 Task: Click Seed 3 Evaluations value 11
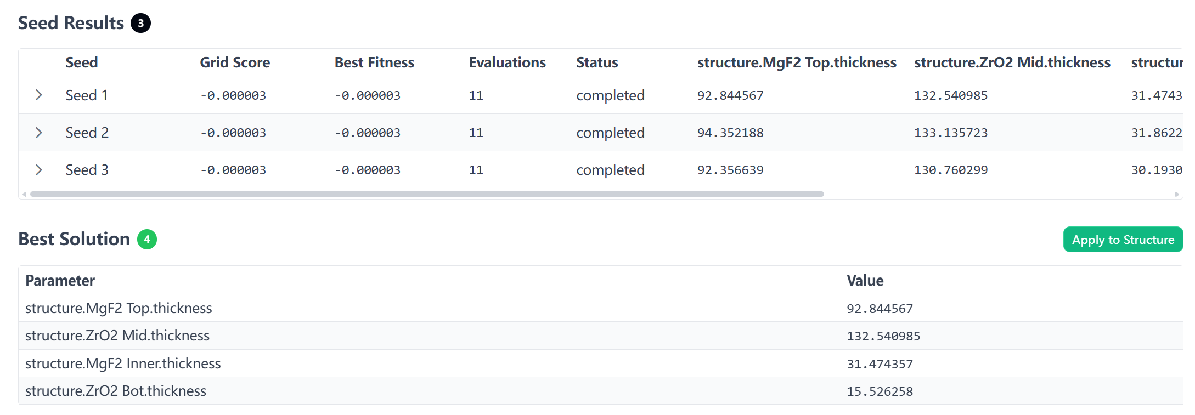pos(476,170)
